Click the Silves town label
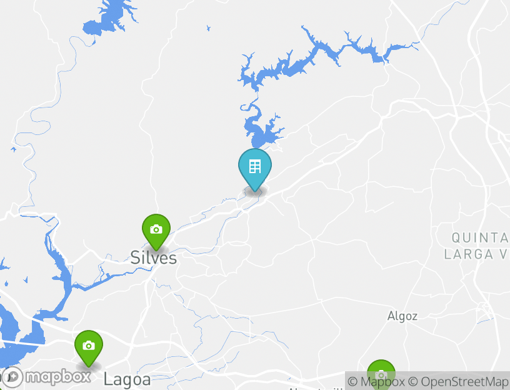 point(154,258)
